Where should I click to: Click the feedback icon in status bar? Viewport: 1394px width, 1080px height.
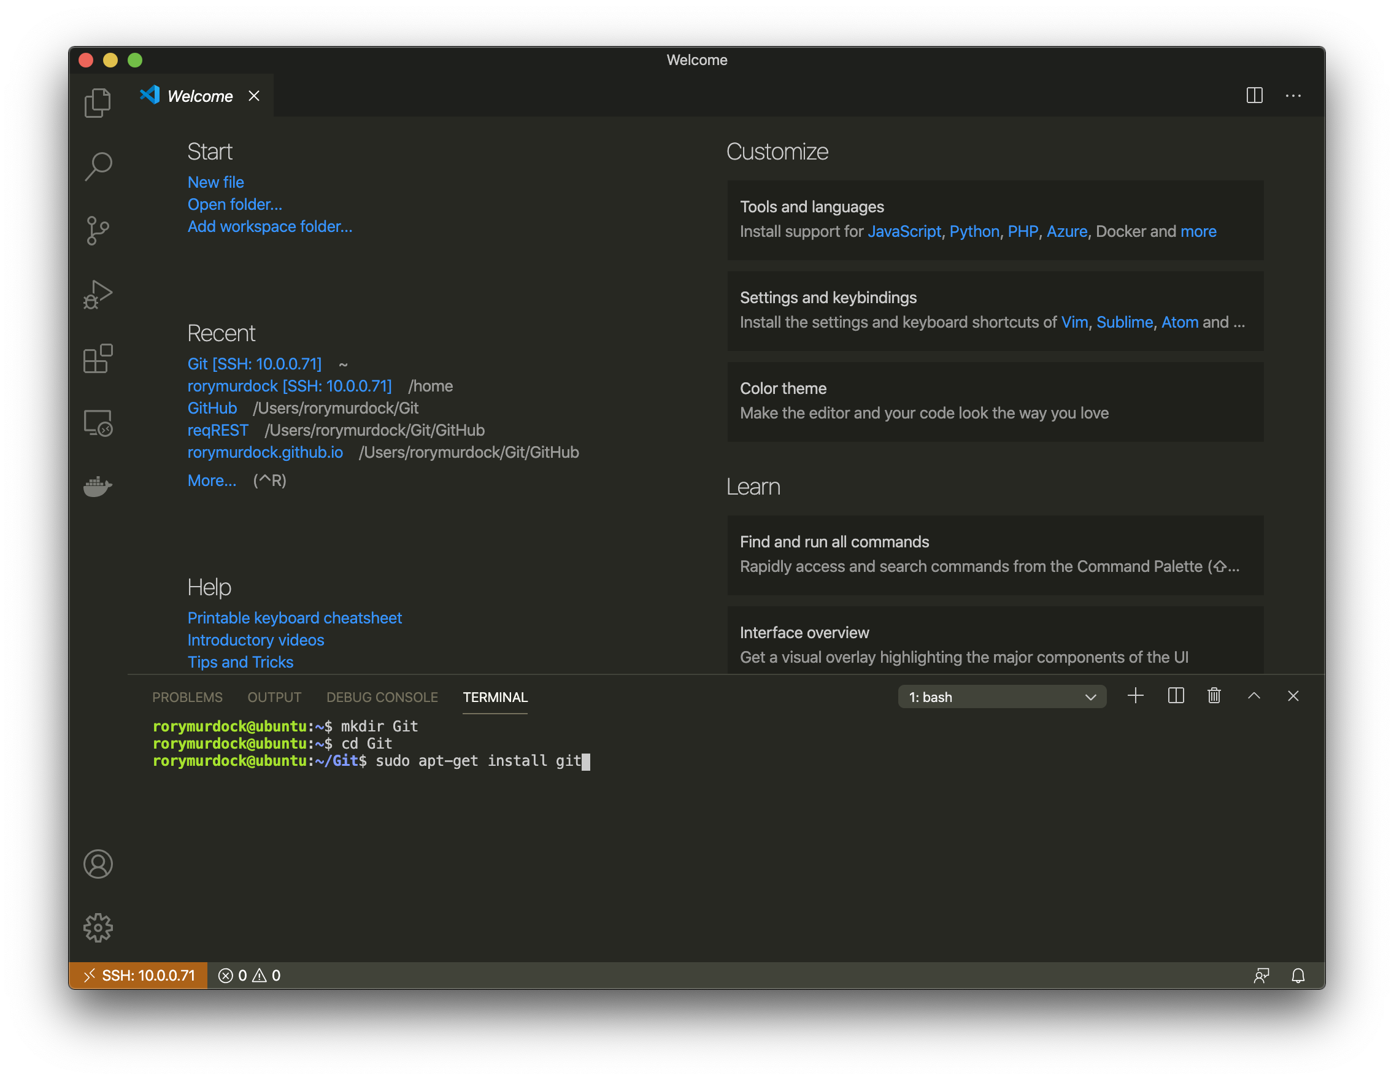(x=1261, y=975)
